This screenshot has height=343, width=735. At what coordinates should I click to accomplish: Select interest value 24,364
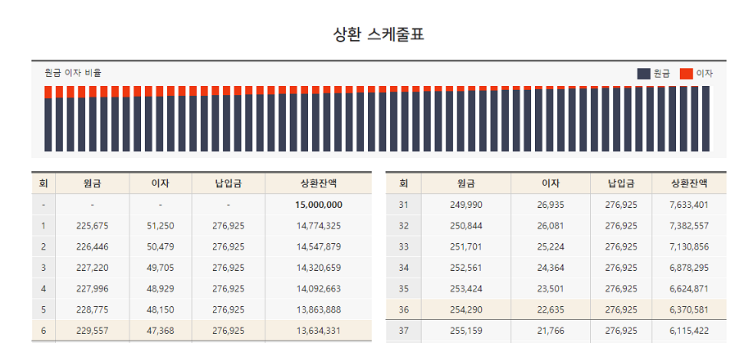[x=551, y=268]
